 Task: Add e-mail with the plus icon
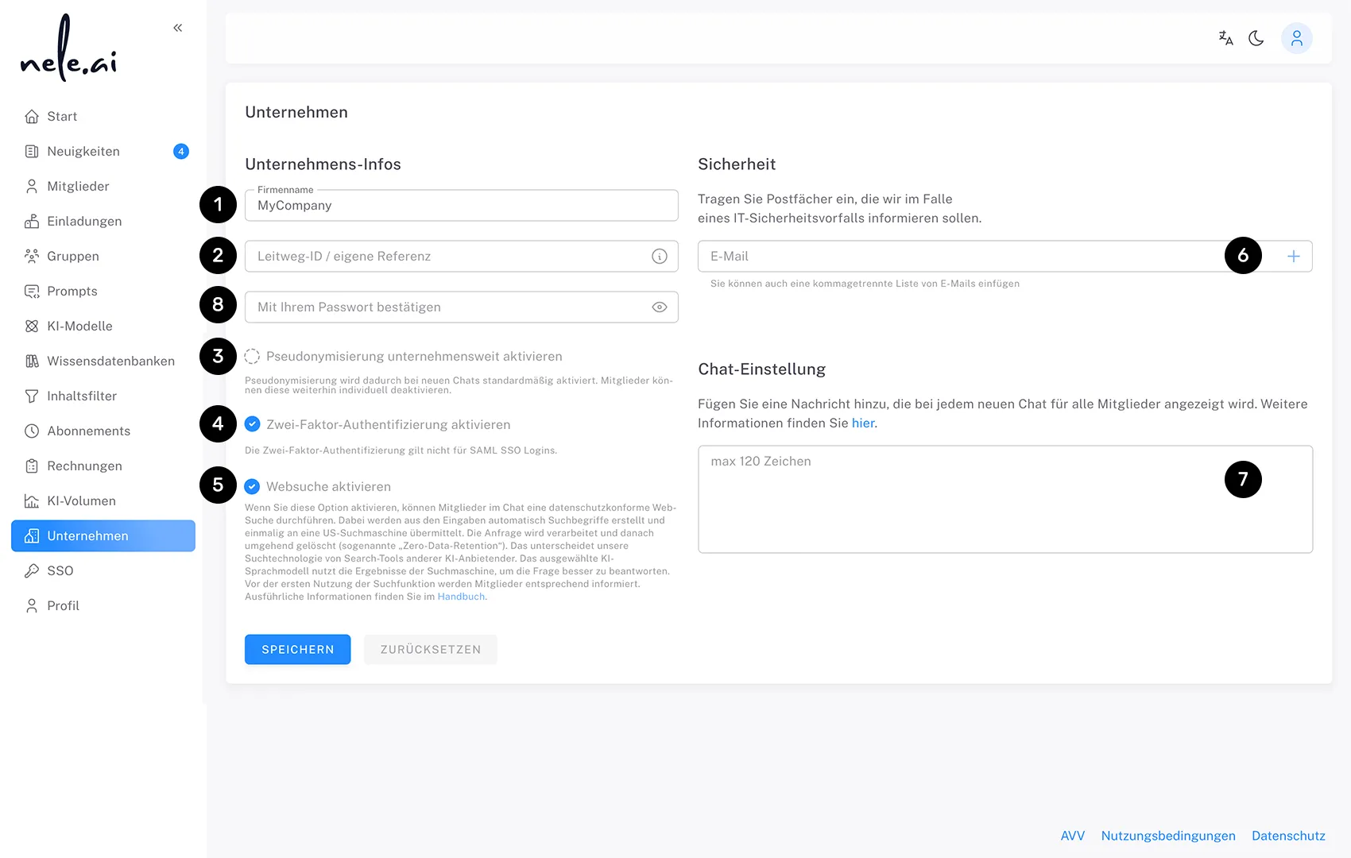pos(1294,256)
